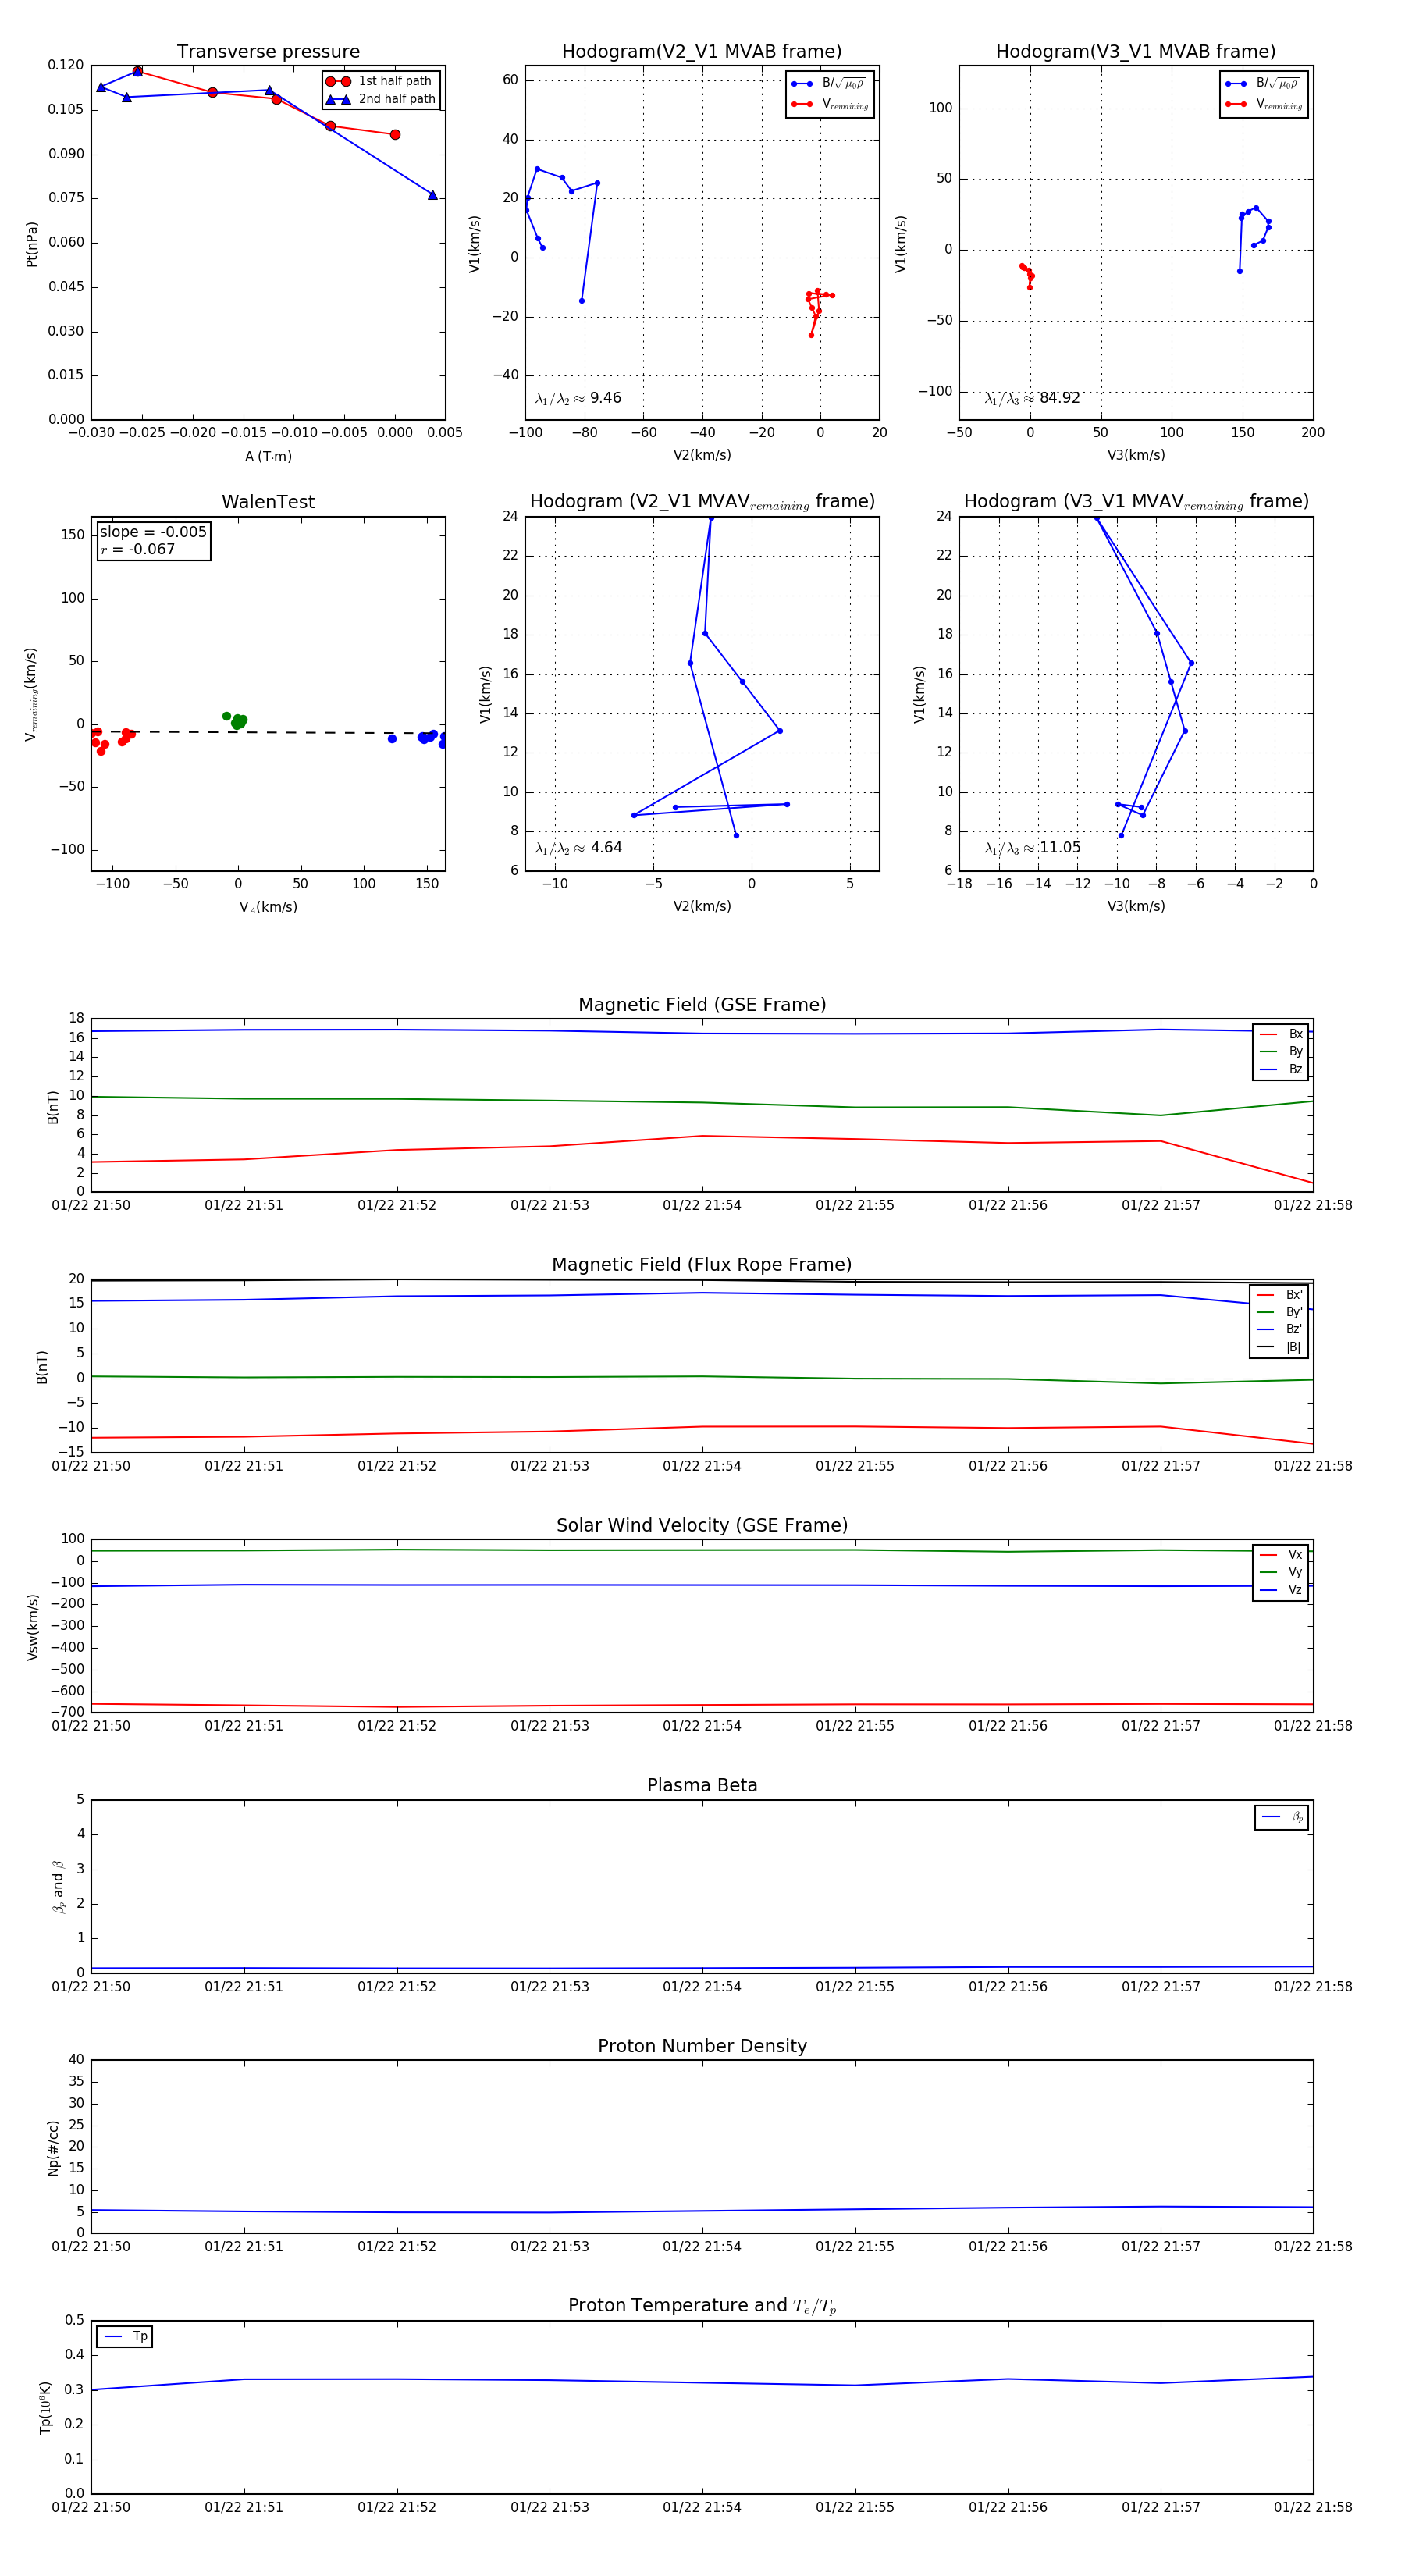Click the "Solar Wind Velocity (GSE Frame)" title
1405x2576 pixels.
(702, 1525)
